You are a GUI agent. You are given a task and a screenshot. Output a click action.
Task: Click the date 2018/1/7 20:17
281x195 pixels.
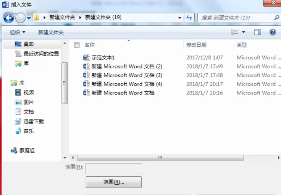click(205, 84)
